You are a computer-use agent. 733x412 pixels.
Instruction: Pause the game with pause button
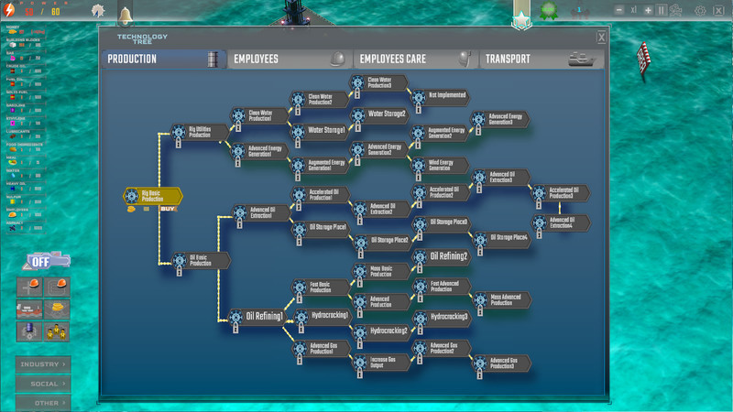(x=662, y=10)
